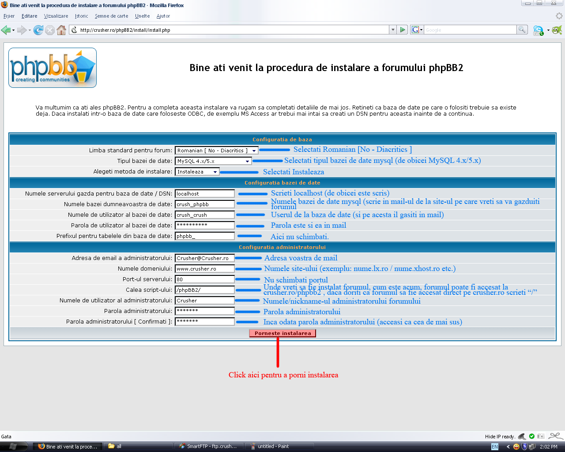
Task: Click the Google search engine icon
Action: (x=415, y=30)
